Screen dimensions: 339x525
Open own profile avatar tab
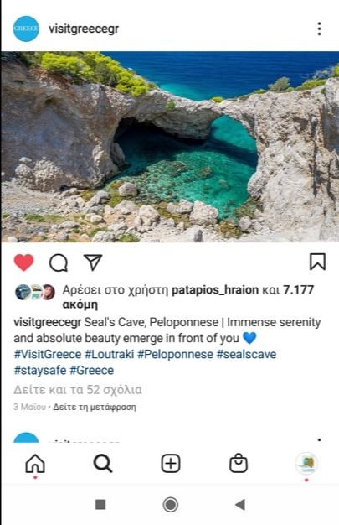point(306,464)
